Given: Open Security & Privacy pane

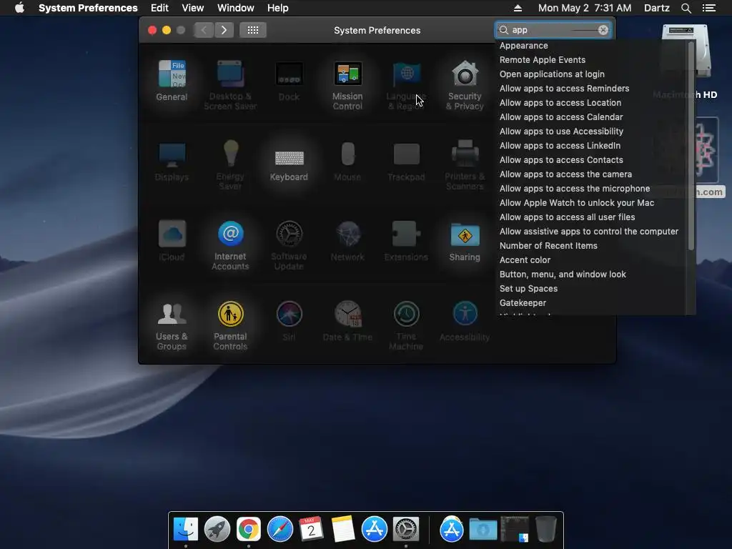Looking at the screenshot, I should coord(465,86).
